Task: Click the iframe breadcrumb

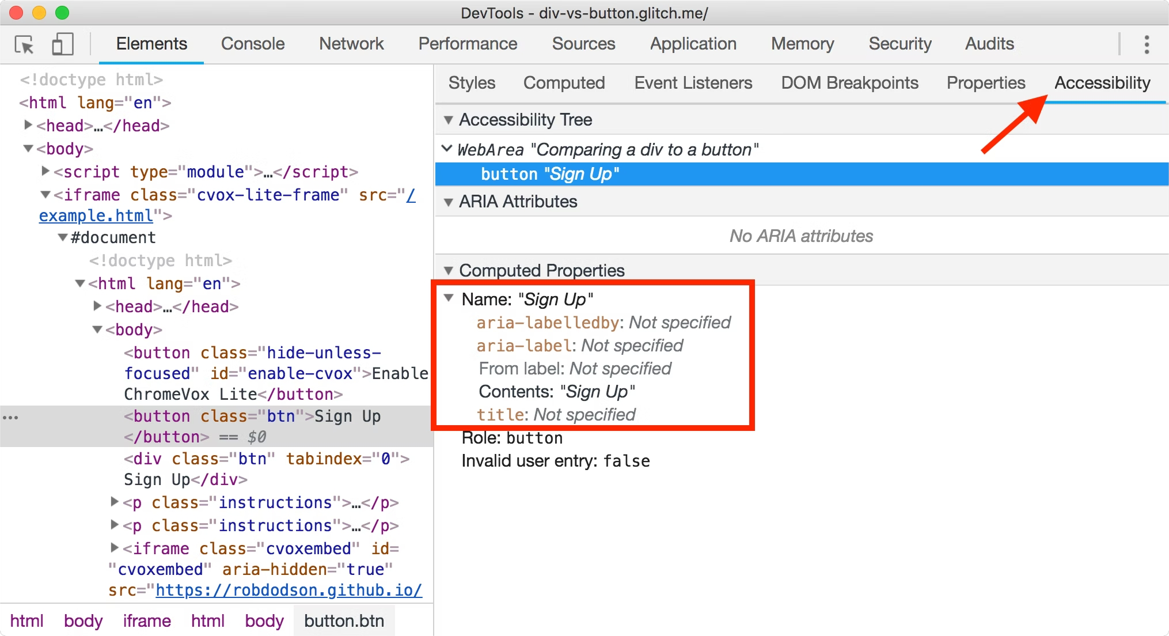Action: click(x=147, y=621)
